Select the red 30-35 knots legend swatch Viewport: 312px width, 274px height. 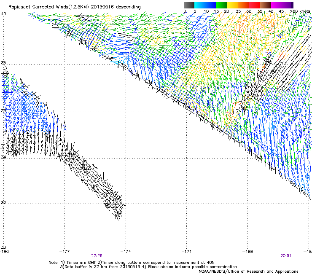pos(255,5)
